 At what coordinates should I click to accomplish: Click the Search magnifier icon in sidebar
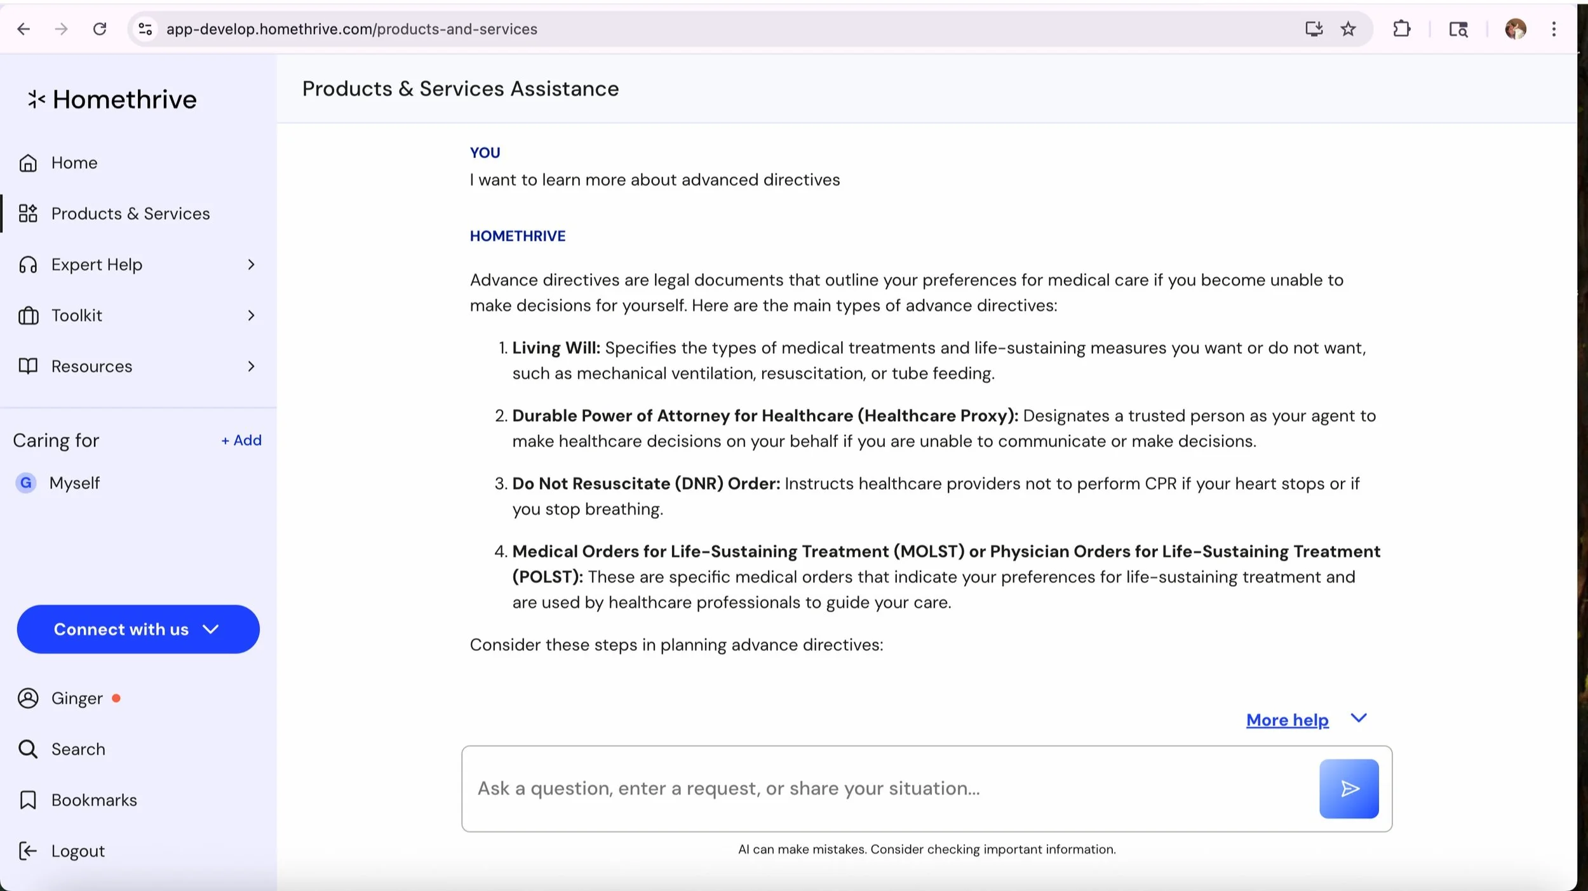pyautogui.click(x=28, y=749)
